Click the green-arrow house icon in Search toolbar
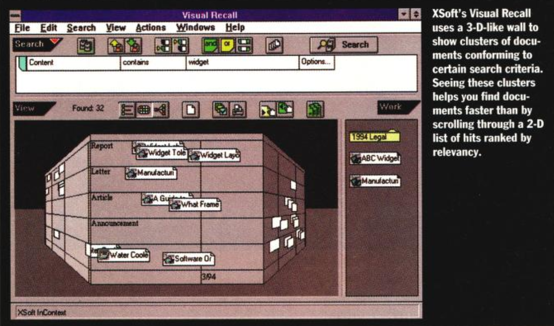Viewport: 554px width, 326px height. pos(133,45)
